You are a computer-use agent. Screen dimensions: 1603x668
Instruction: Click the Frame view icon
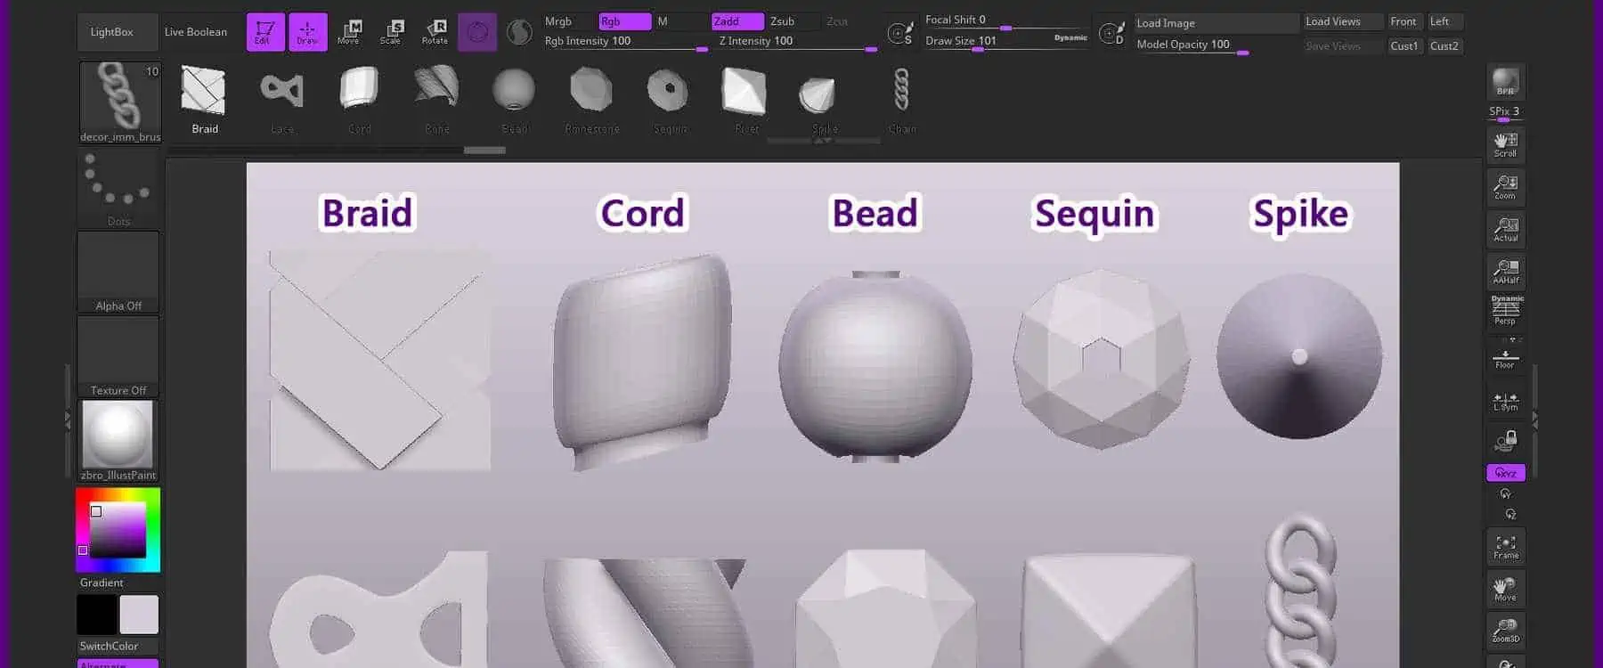pos(1505,546)
